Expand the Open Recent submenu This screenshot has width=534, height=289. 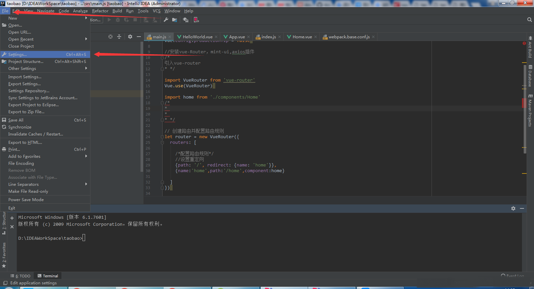21,39
